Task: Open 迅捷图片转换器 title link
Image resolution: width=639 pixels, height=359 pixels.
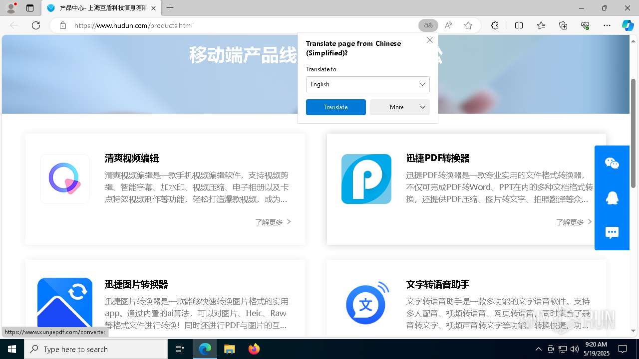Action: pos(136,284)
